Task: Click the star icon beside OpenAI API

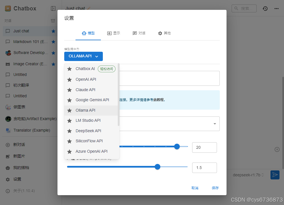Action: pos(69,80)
